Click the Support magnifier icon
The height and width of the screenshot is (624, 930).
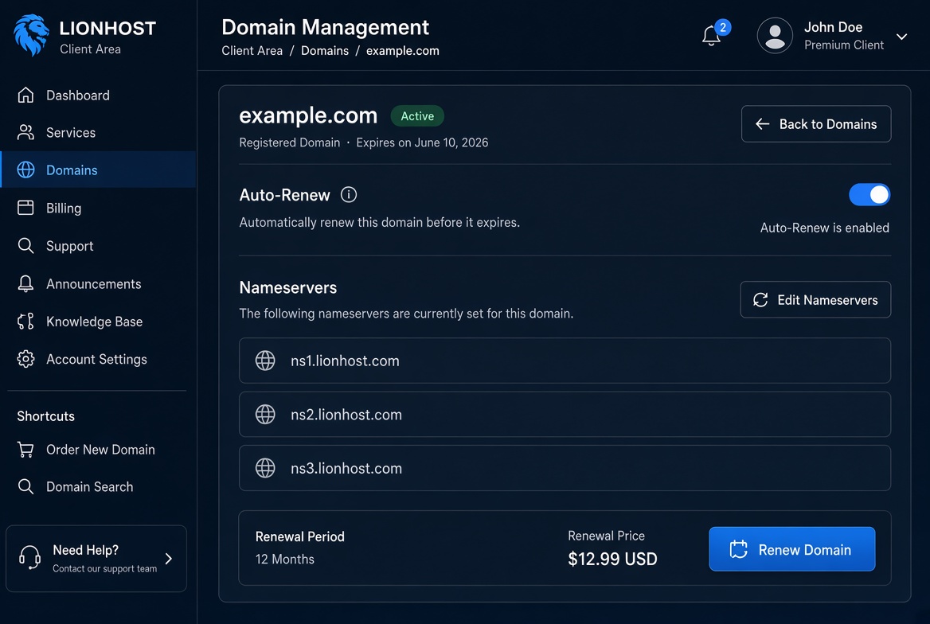tap(25, 246)
